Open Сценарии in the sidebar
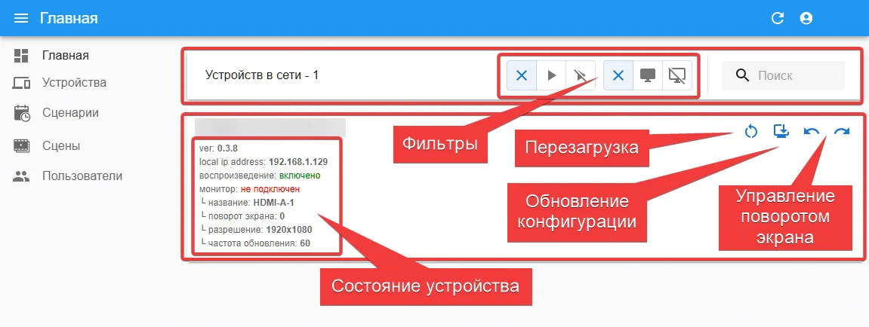 (x=70, y=113)
